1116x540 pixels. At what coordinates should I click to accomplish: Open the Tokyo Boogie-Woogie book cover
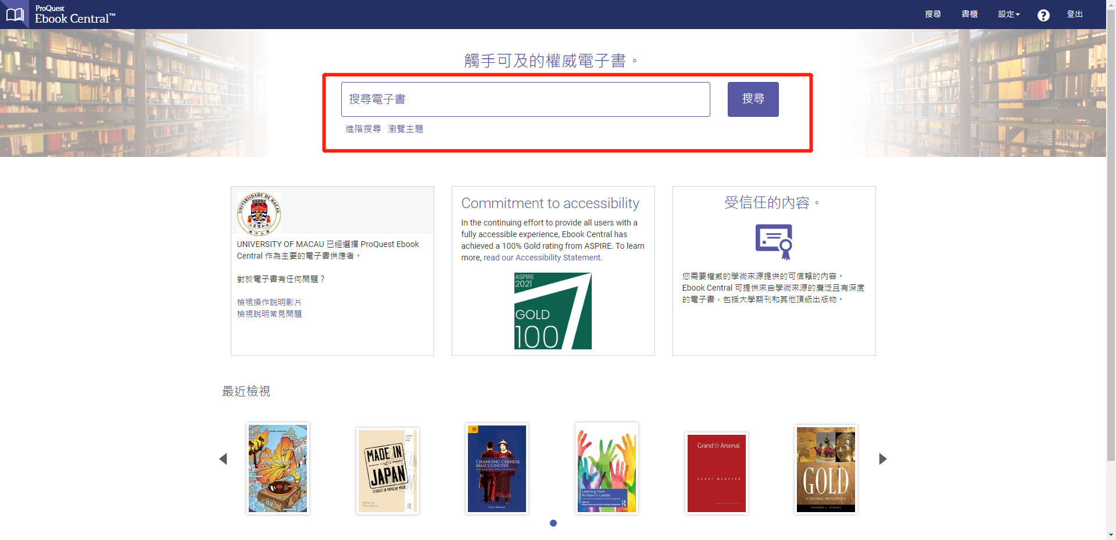(x=278, y=469)
